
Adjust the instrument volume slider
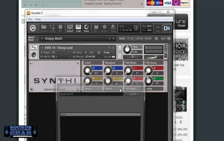point(153,57)
